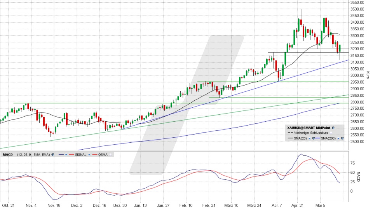Click the 3200.00 price axis label
The height and width of the screenshot is (210, 373).
pos(357,49)
